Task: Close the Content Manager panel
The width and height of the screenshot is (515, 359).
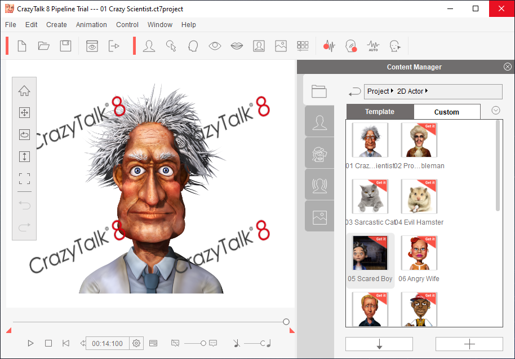Action: point(508,67)
